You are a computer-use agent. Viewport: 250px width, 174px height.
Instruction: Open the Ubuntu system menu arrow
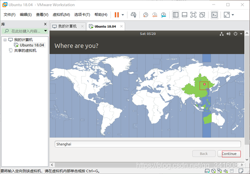point(241,34)
